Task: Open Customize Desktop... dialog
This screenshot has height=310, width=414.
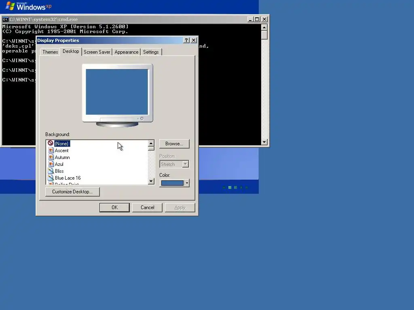Action: 72,192
